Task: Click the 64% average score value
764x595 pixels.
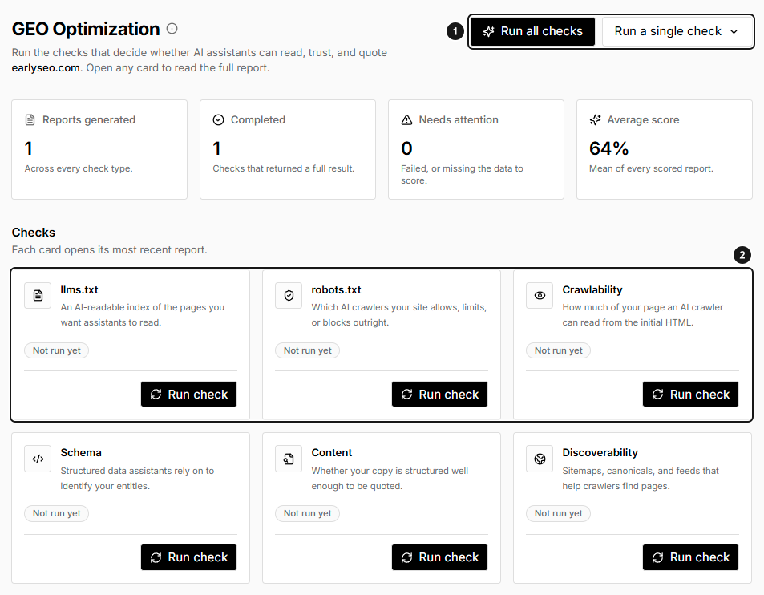Action: [608, 148]
